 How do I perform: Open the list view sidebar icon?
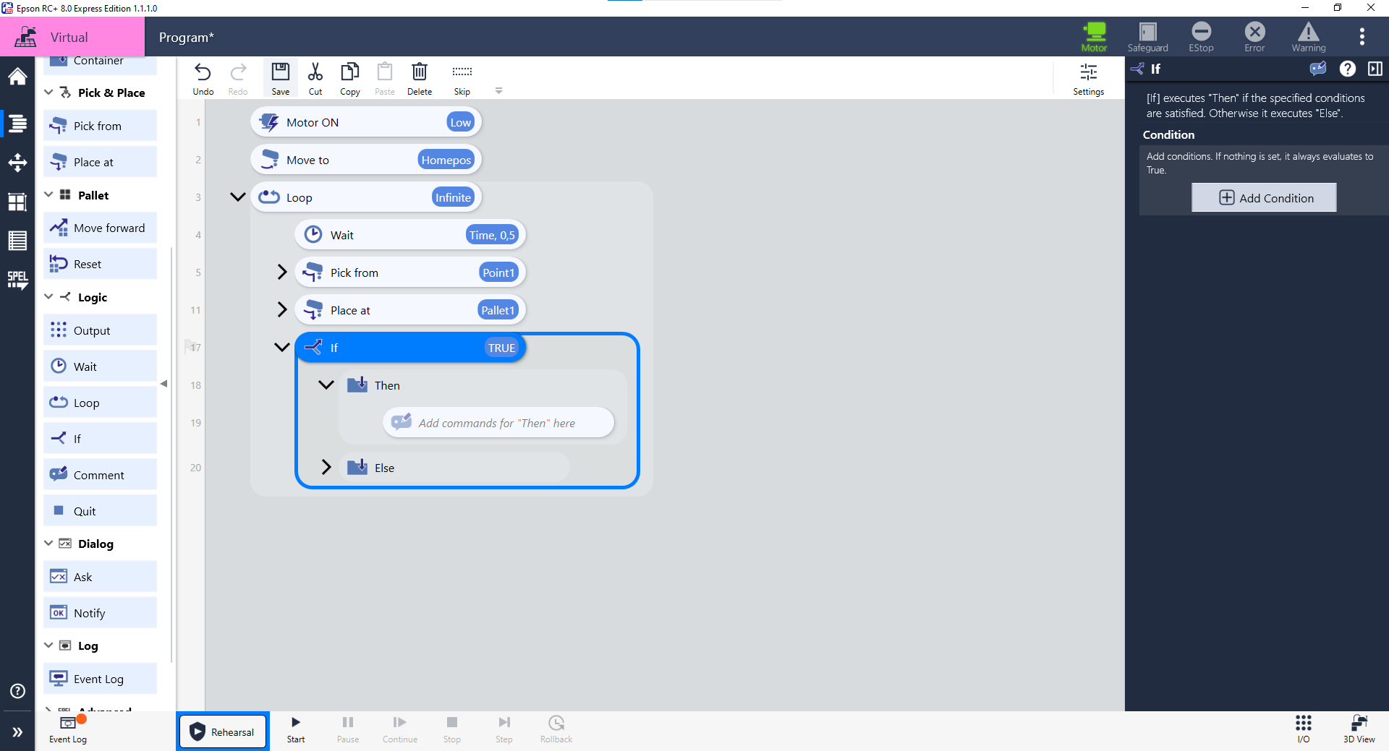coord(17,241)
